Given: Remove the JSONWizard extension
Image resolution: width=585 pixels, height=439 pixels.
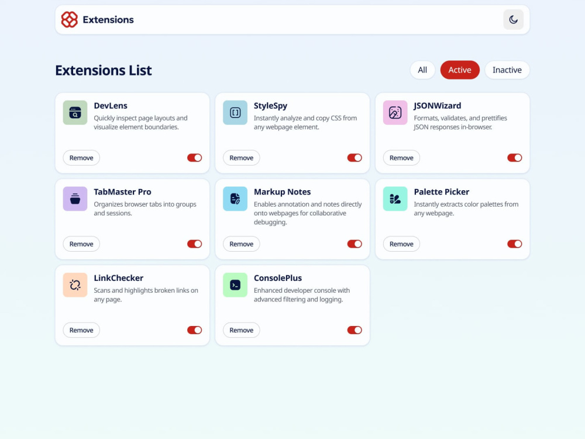Looking at the screenshot, I should (401, 157).
